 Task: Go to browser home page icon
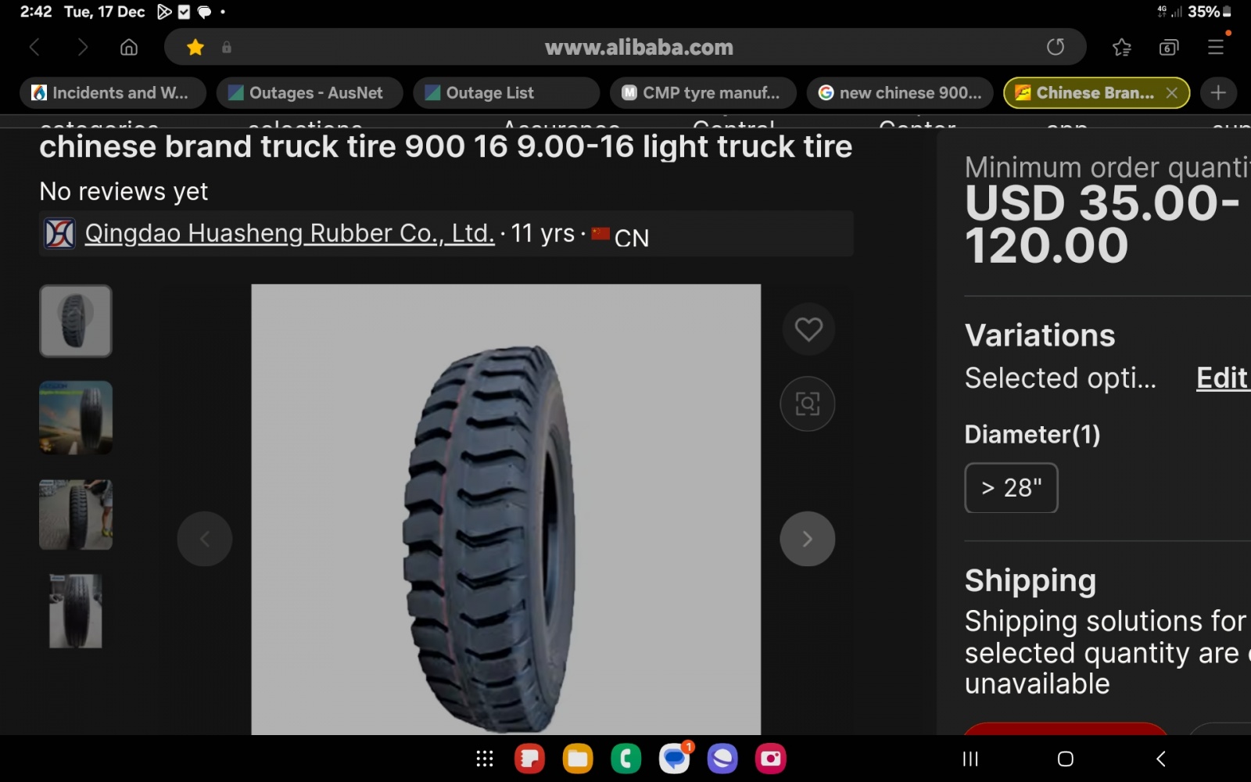129,48
